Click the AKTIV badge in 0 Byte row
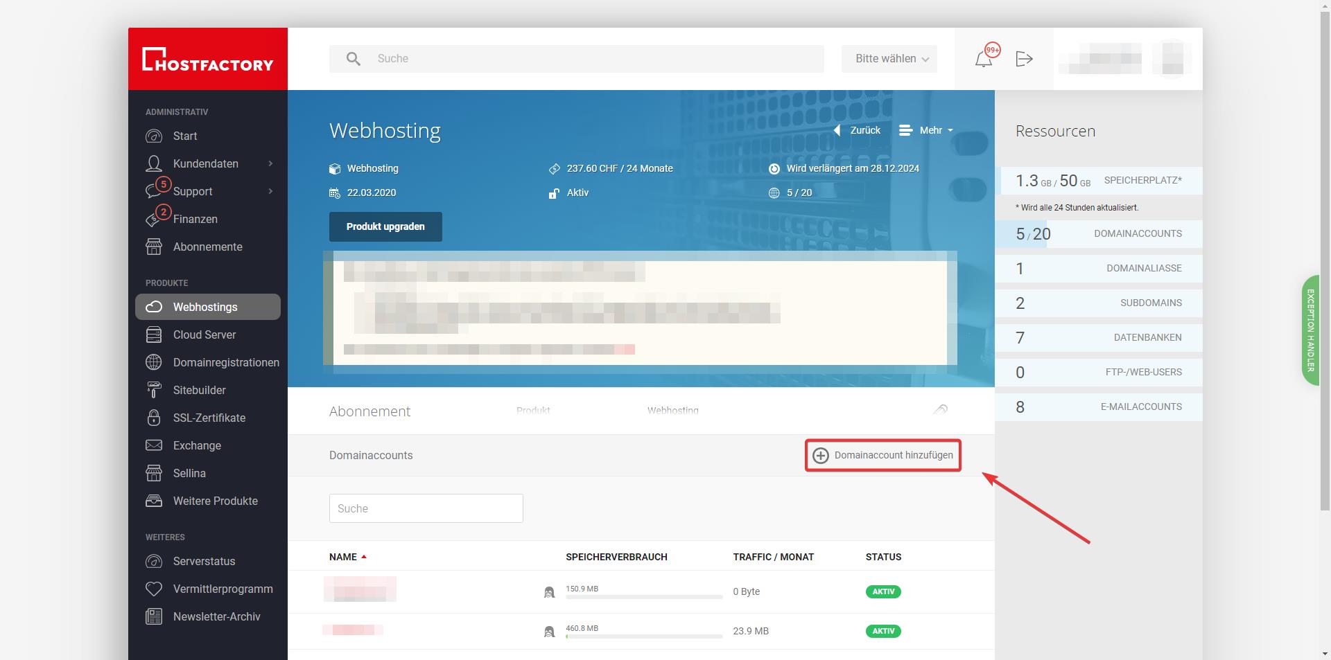This screenshot has height=660, width=1331. click(883, 591)
